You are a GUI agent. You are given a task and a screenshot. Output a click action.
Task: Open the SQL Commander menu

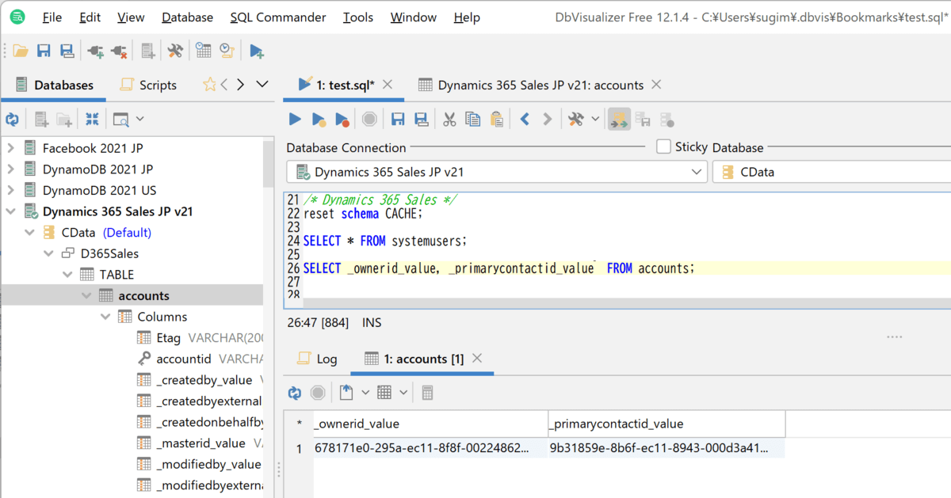click(x=277, y=17)
